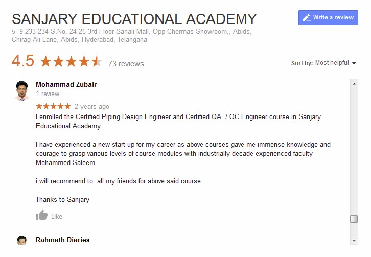Click the Mohammad Zubair reviewer name
Screen dimensions: 371x257
coord(66,84)
